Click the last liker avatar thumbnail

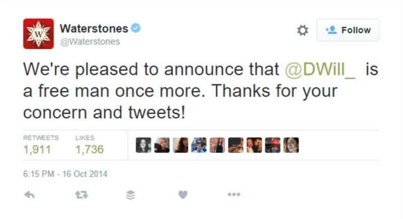click(292, 145)
